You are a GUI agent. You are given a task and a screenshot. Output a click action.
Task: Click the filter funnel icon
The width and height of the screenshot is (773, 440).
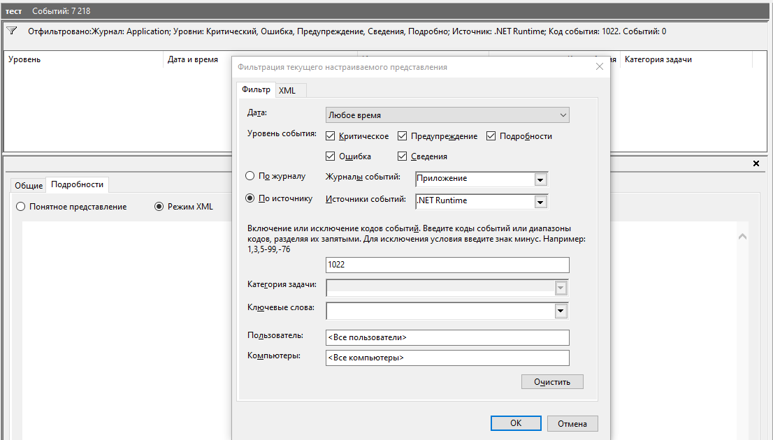pyautogui.click(x=12, y=31)
